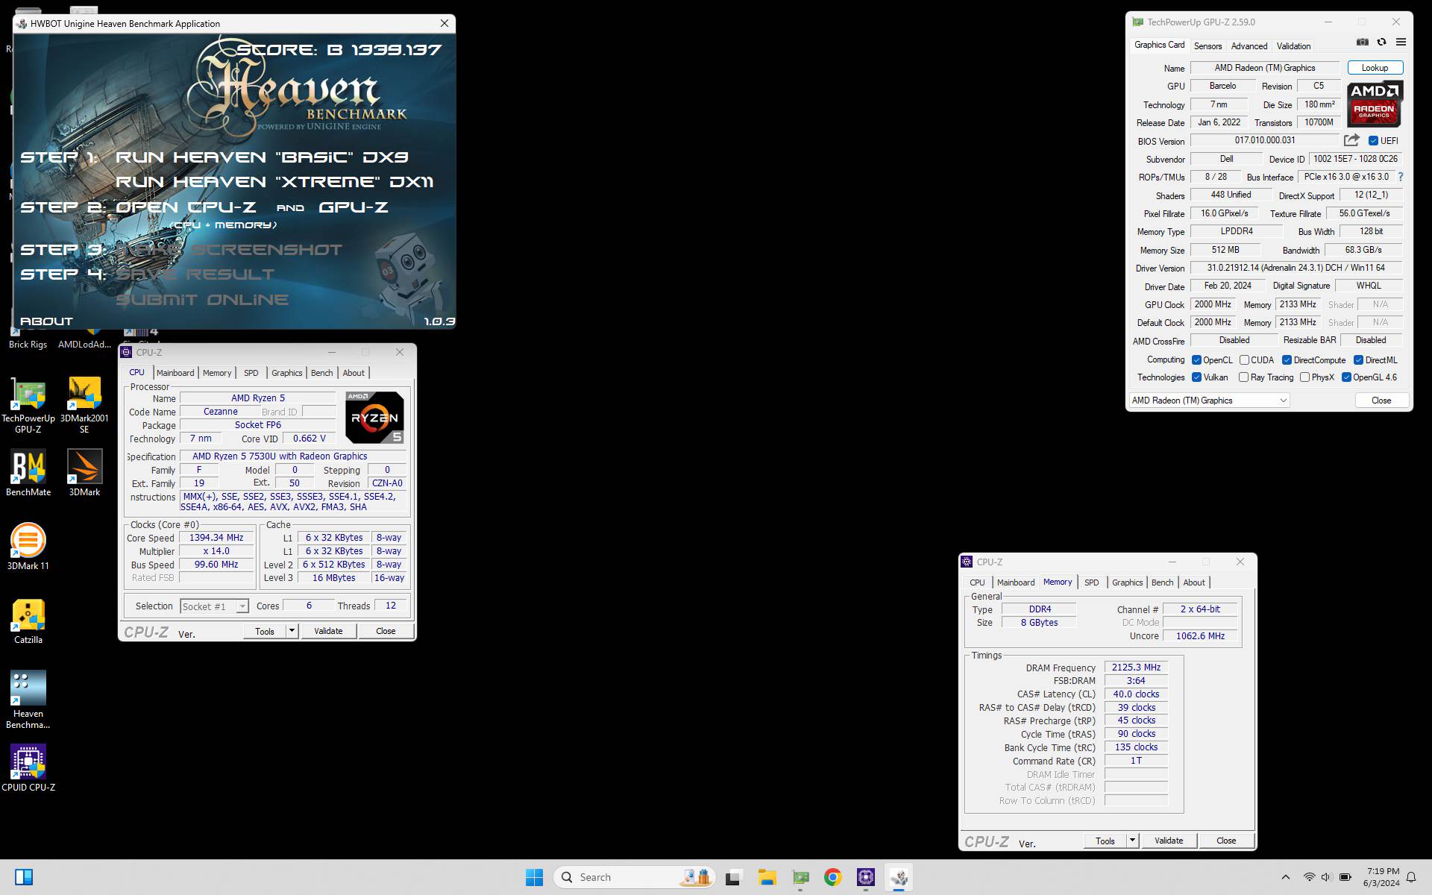Click Windows taskbar search box
This screenshot has width=1432, height=895.
click(635, 877)
